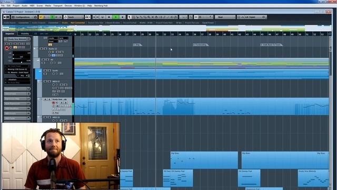The width and height of the screenshot is (337, 190).
Task: Click the Record transport button
Action: tap(123, 17)
